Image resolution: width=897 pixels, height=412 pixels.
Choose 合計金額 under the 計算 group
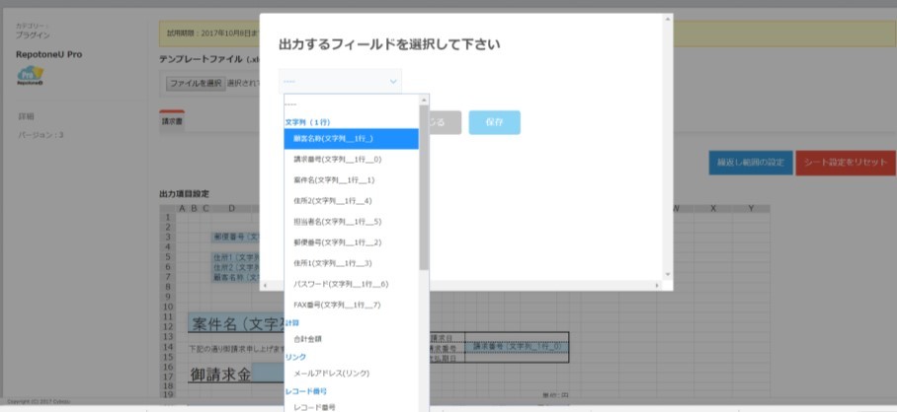352,339
